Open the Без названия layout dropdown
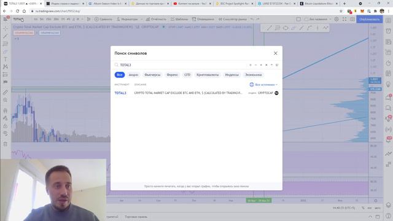The width and height of the screenshot is (393, 221). click(317, 19)
